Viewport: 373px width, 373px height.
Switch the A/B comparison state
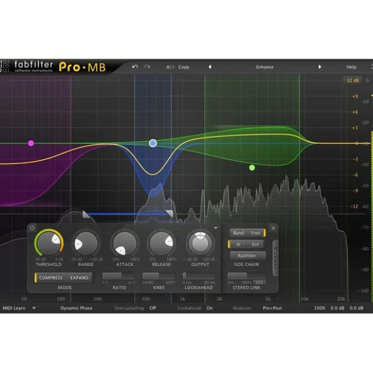[x=170, y=67]
